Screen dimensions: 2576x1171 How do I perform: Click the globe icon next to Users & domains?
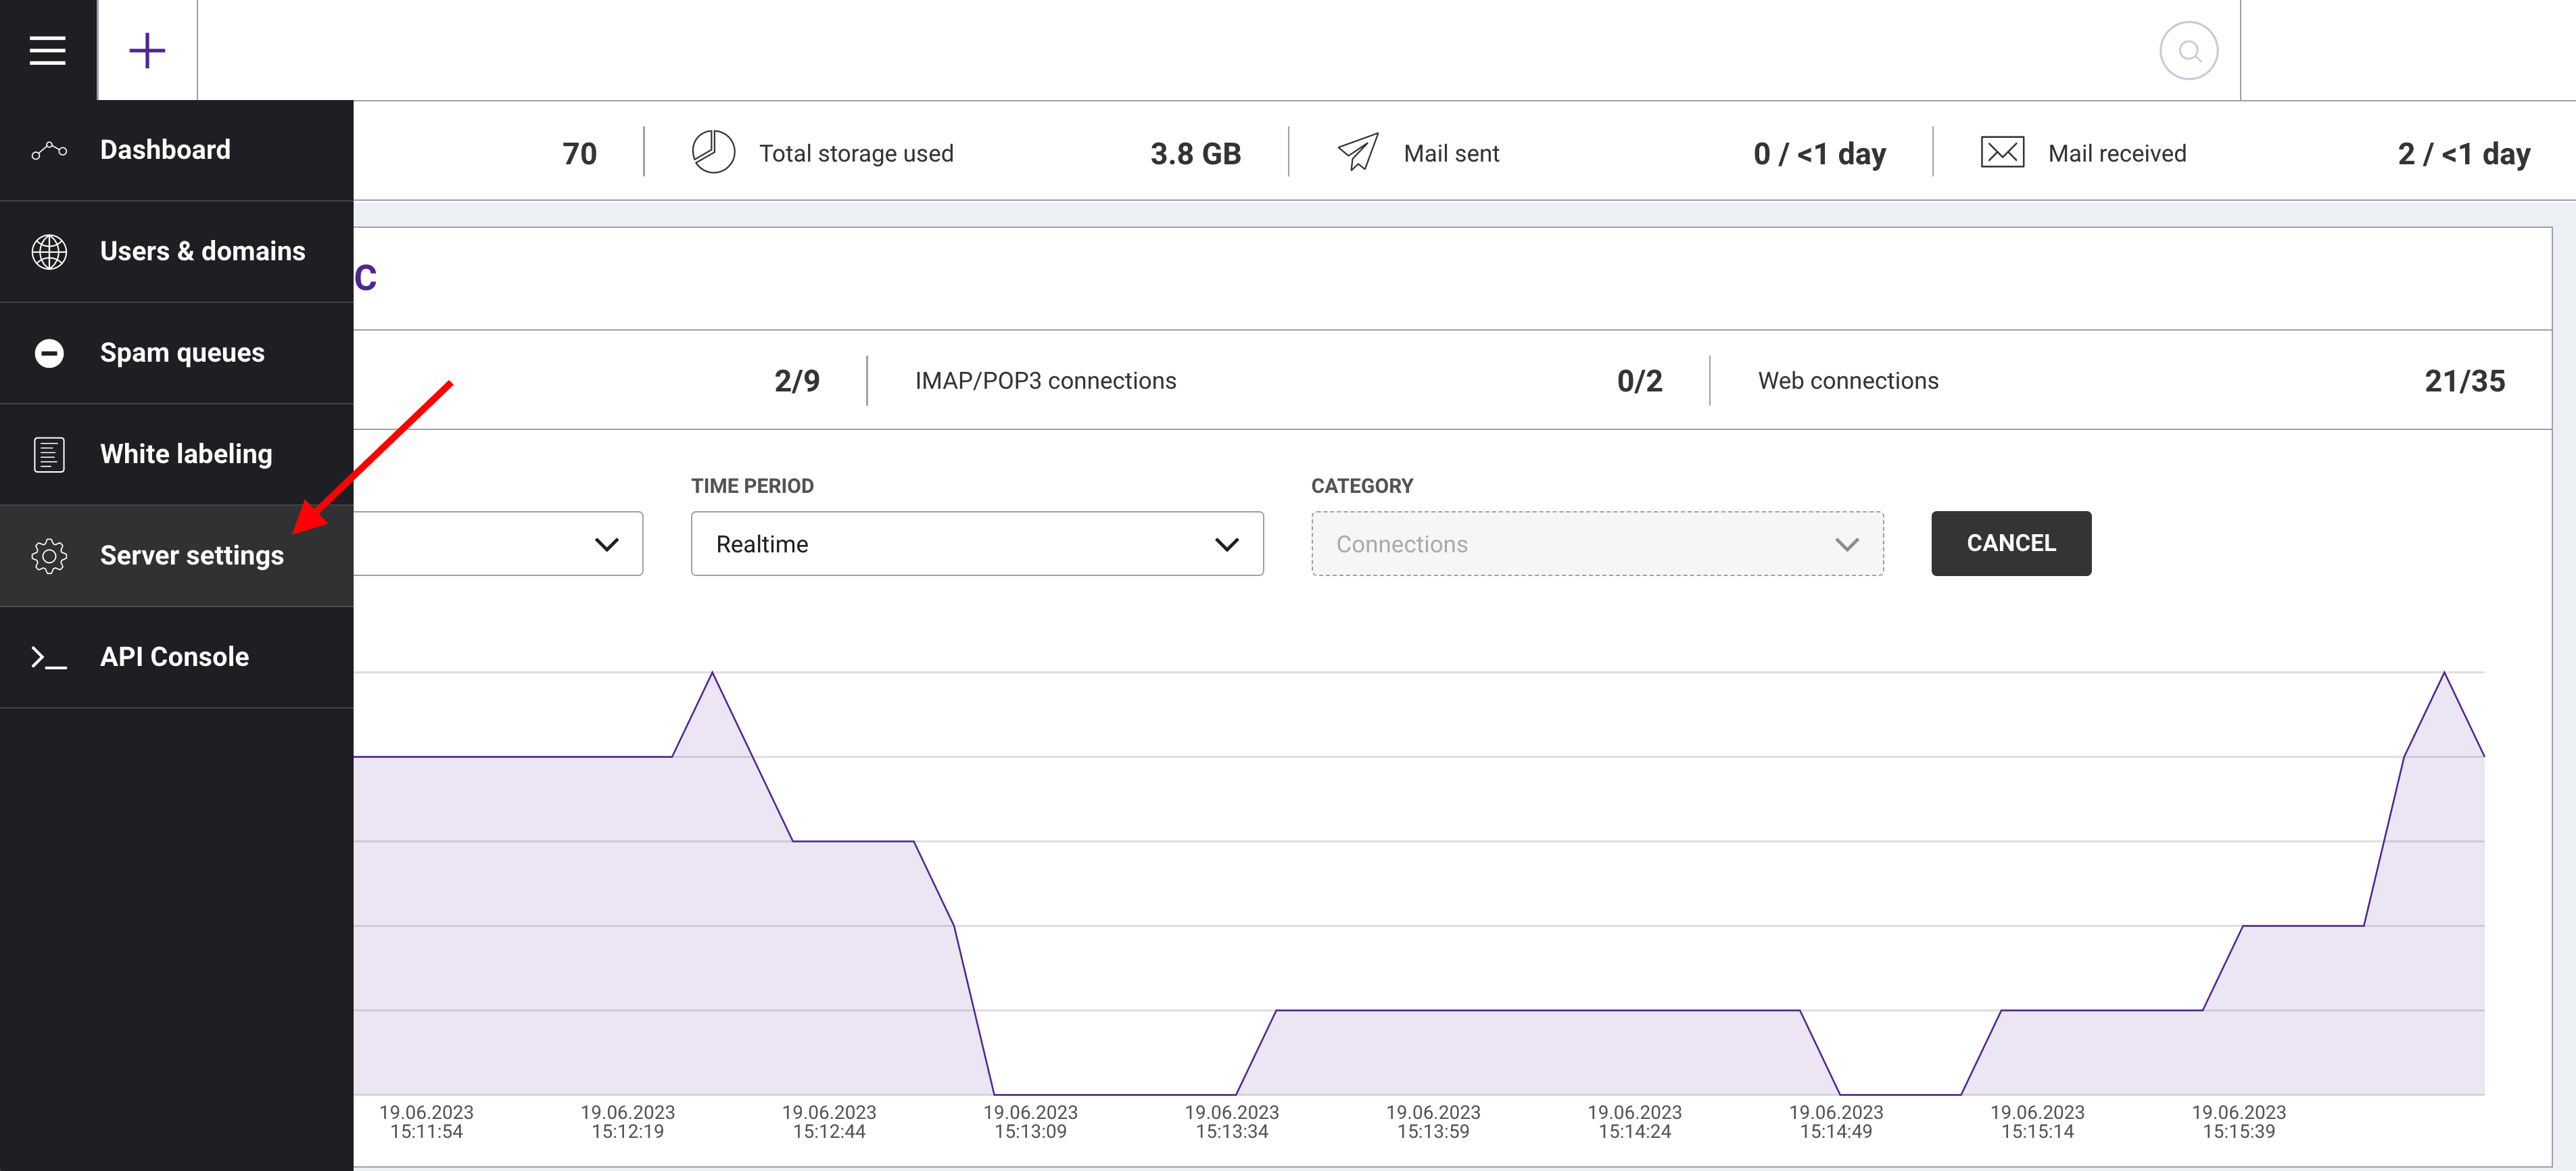(49, 252)
